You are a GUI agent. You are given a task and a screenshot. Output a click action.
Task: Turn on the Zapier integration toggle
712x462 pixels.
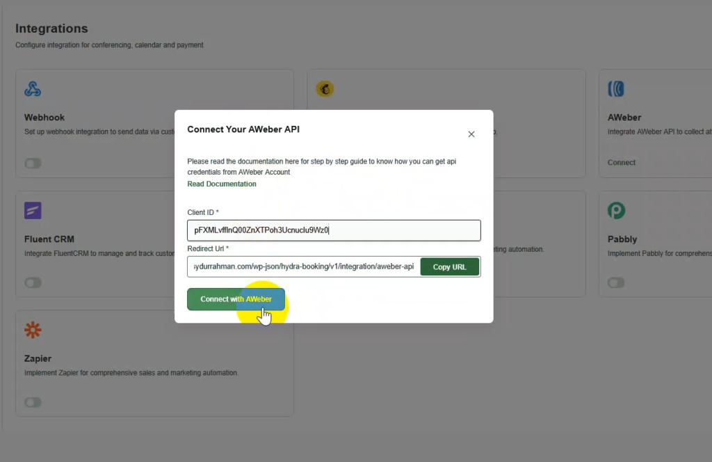click(x=33, y=402)
